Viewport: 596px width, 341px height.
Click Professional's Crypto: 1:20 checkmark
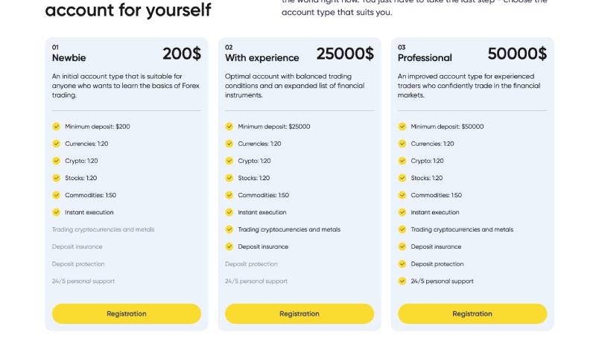point(402,161)
